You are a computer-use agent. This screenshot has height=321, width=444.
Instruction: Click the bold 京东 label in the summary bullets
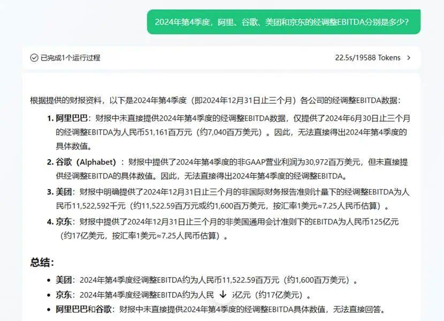[64, 295]
